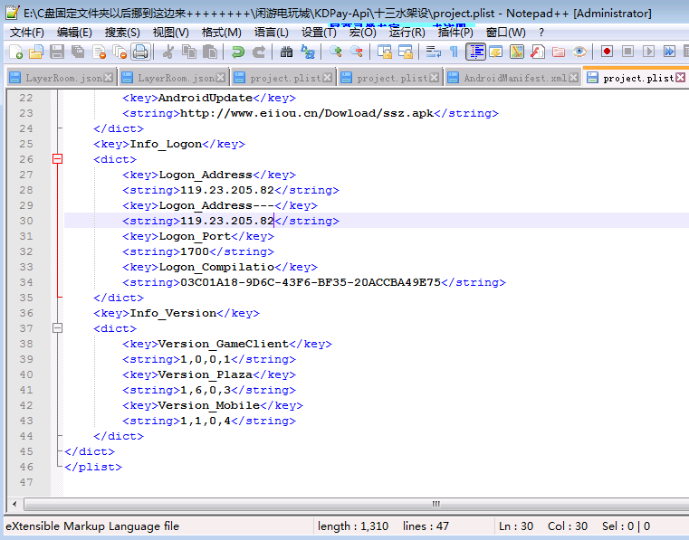Toggle the Word wrap toolbar button

pos(433,52)
